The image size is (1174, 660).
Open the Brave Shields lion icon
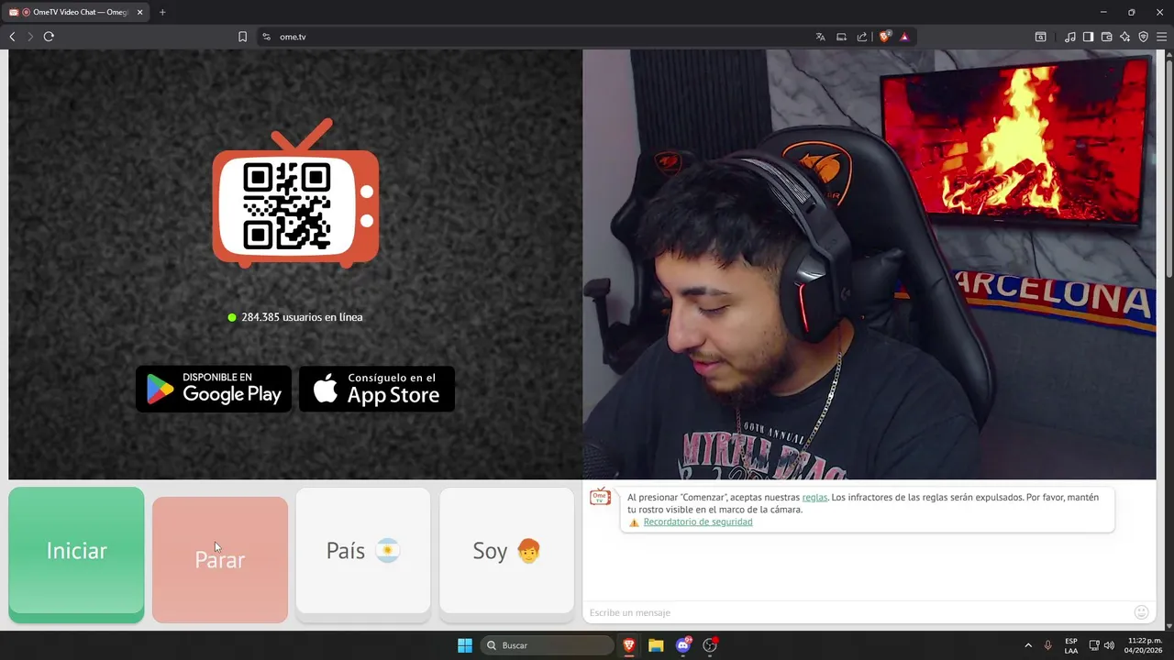click(x=884, y=37)
